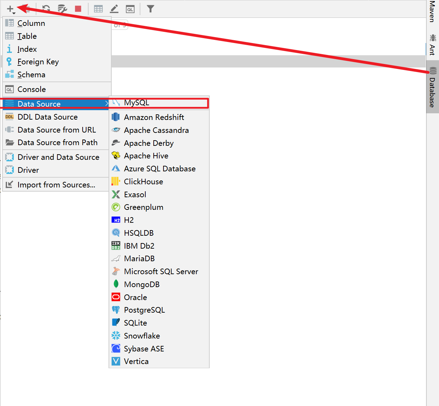The image size is (439, 406).
Task: Pick Snowflake data source
Action: pyautogui.click(x=159, y=336)
